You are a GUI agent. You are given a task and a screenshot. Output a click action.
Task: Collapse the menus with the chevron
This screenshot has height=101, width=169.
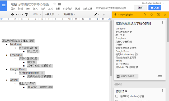104,15
